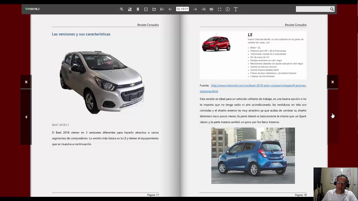The width and height of the screenshot is (358, 201).
Task: Click 'Rin de acero de 14' bullet
Action: point(260,57)
